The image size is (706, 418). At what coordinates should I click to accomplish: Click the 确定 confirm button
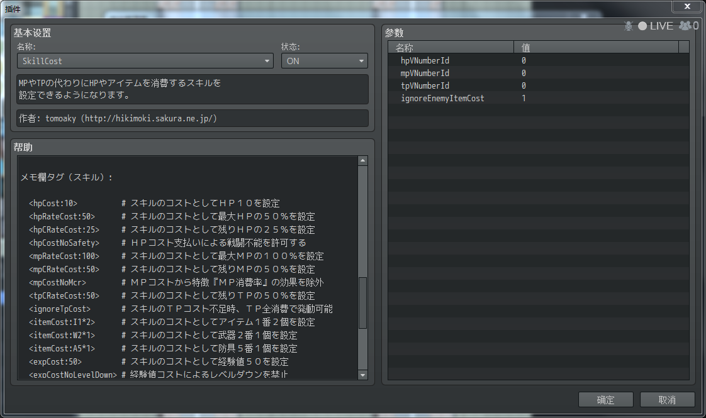point(605,400)
